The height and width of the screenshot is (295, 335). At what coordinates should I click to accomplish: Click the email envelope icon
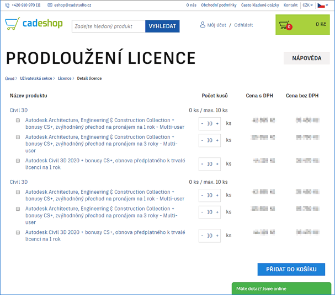[x=50, y=5]
